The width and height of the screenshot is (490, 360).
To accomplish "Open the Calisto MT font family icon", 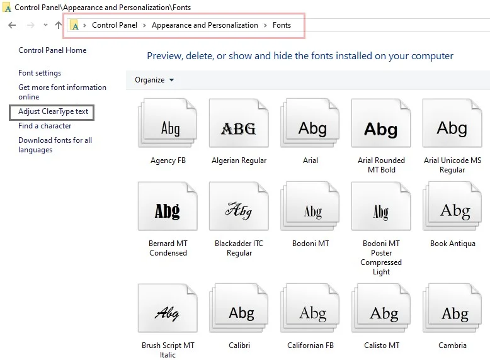I will tap(381, 308).
